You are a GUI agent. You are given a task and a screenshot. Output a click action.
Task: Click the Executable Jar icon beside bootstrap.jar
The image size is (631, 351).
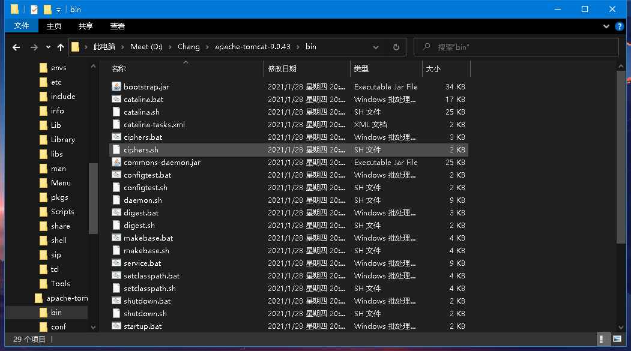pos(116,87)
